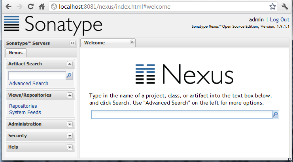Expand the Help section
293x162 pixels.
[70, 147]
